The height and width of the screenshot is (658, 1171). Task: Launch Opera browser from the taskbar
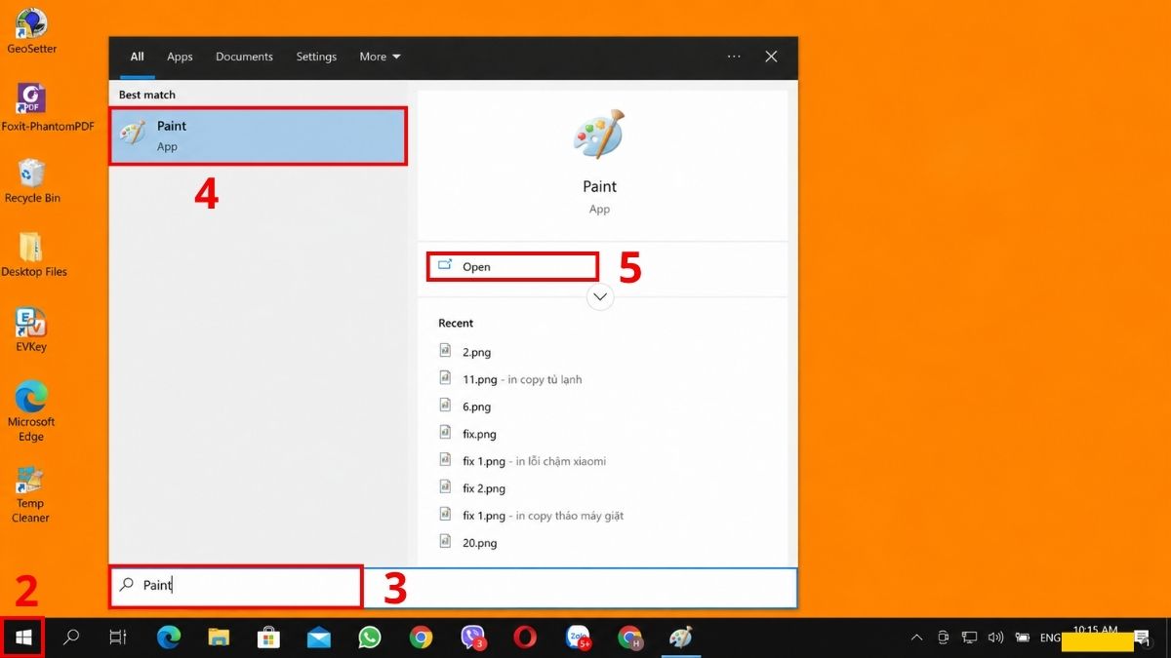pos(525,638)
